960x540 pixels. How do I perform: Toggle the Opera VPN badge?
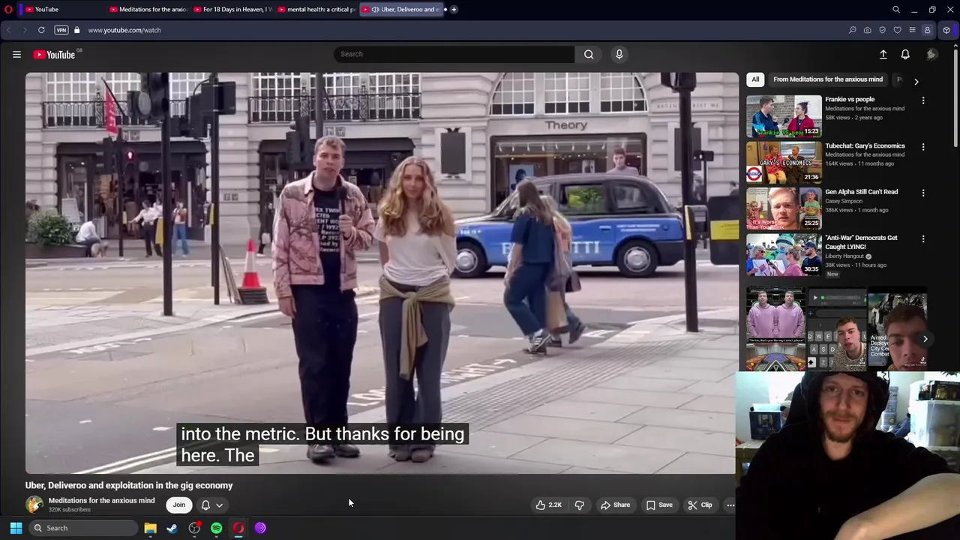pos(61,30)
